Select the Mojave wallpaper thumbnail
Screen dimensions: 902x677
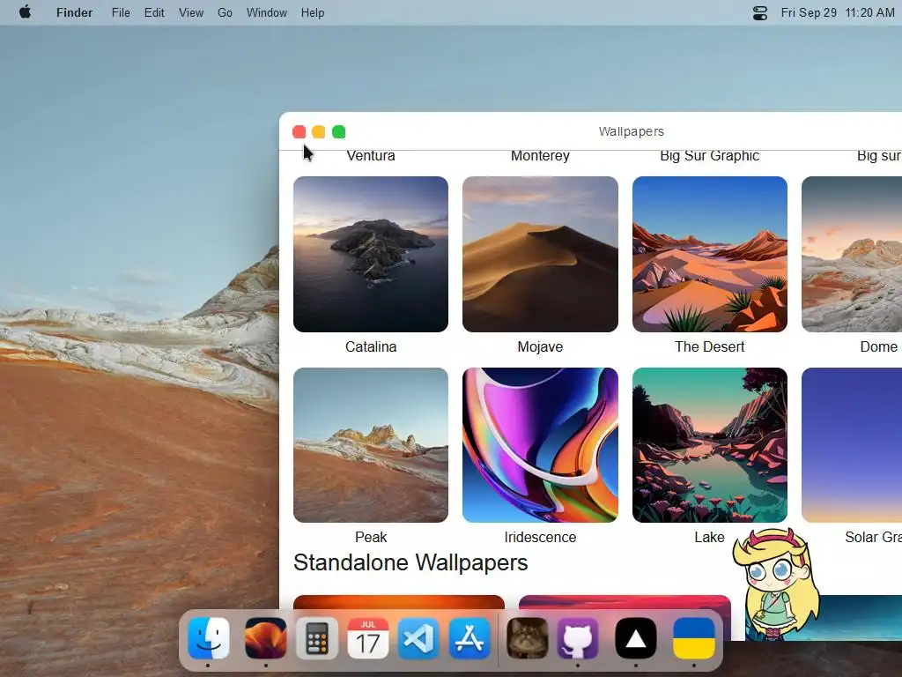point(540,254)
